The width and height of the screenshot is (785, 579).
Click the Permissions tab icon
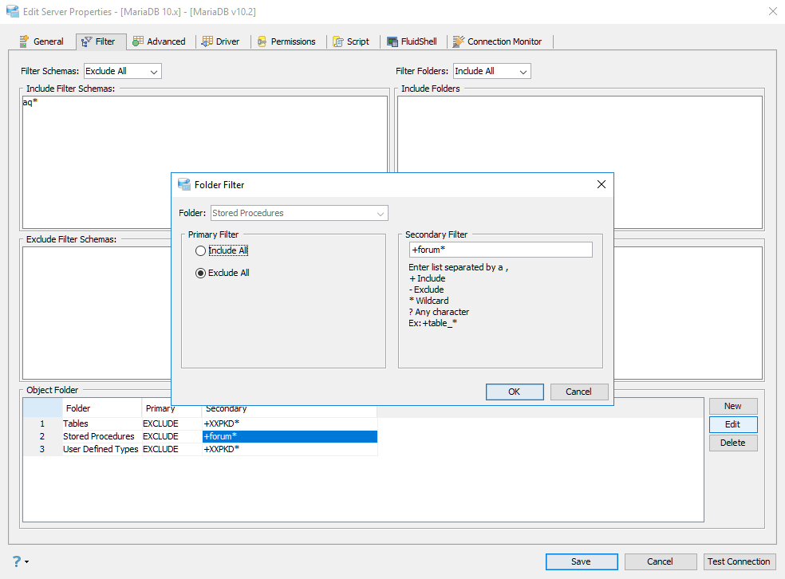coord(262,41)
